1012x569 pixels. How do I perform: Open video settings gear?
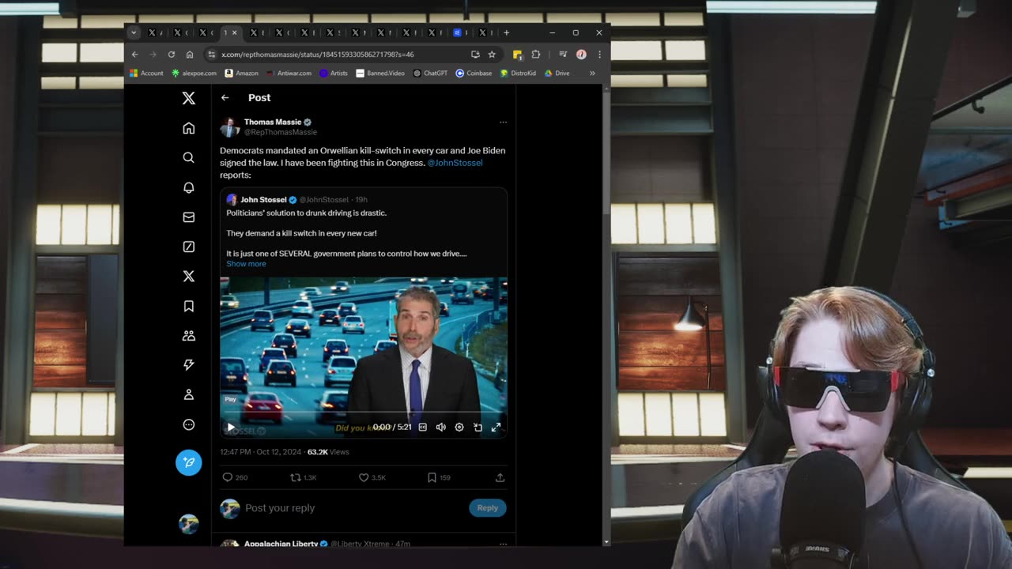[459, 427]
